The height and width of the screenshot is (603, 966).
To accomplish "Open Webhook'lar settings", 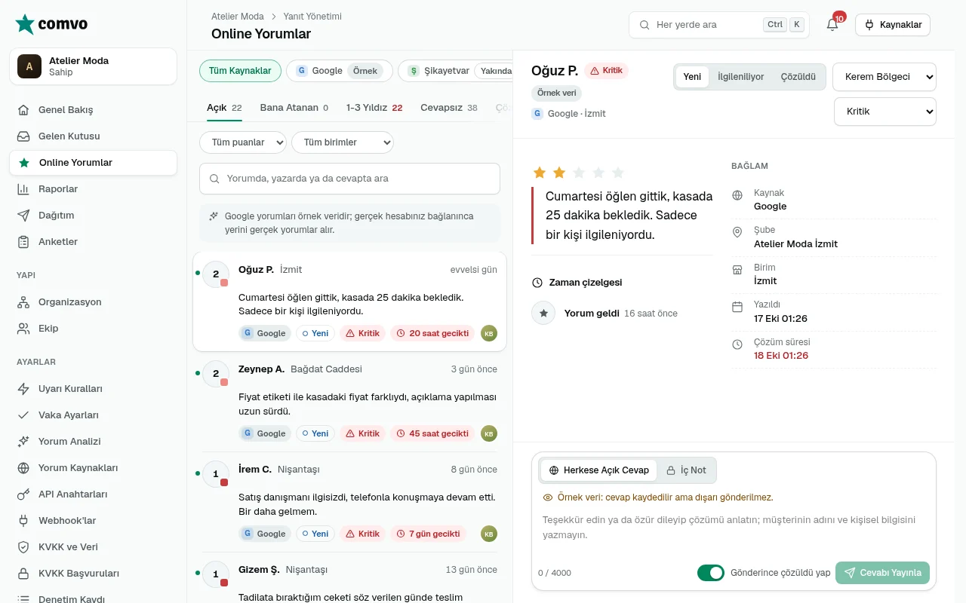I will coord(93,521).
